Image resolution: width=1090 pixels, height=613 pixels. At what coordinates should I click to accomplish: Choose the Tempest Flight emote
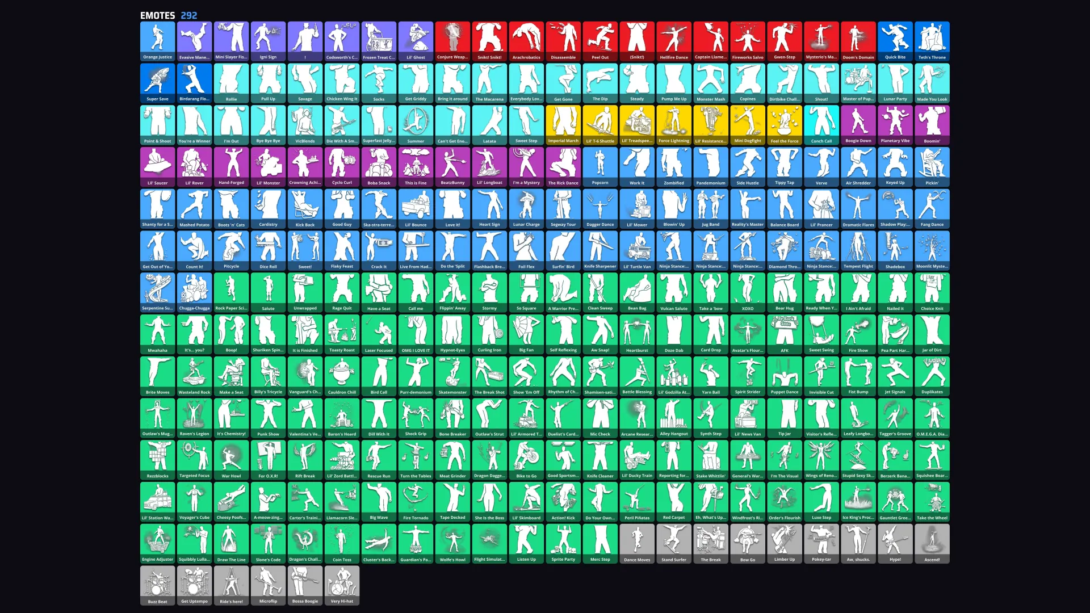[858, 250]
